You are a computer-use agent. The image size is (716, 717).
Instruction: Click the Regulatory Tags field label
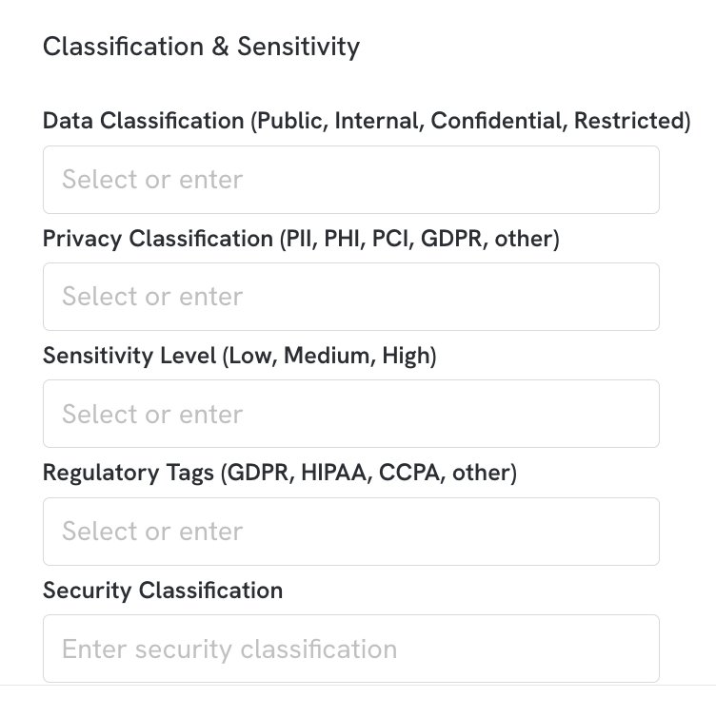pos(280,473)
